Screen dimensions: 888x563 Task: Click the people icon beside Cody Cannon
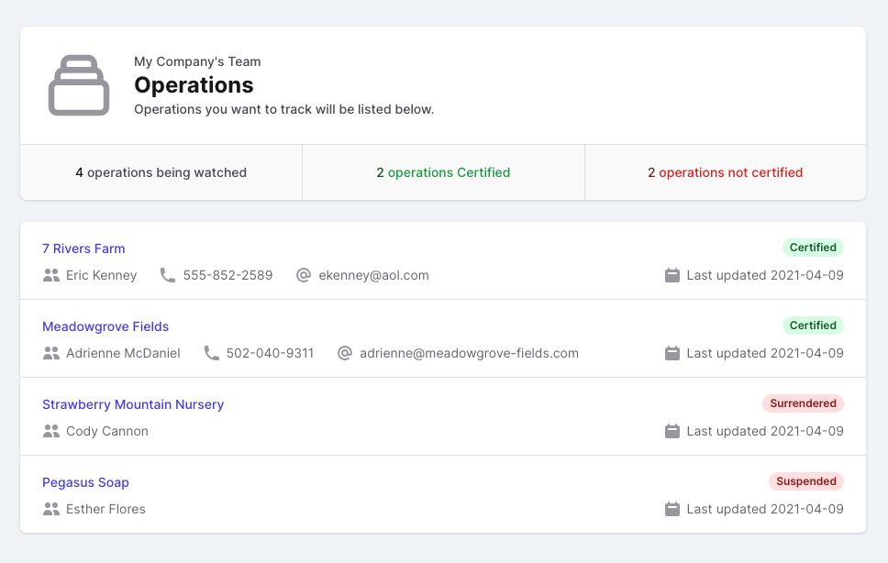tap(51, 431)
